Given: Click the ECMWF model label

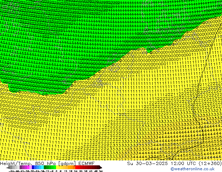Looking at the screenshot, I should (x=86, y=163).
